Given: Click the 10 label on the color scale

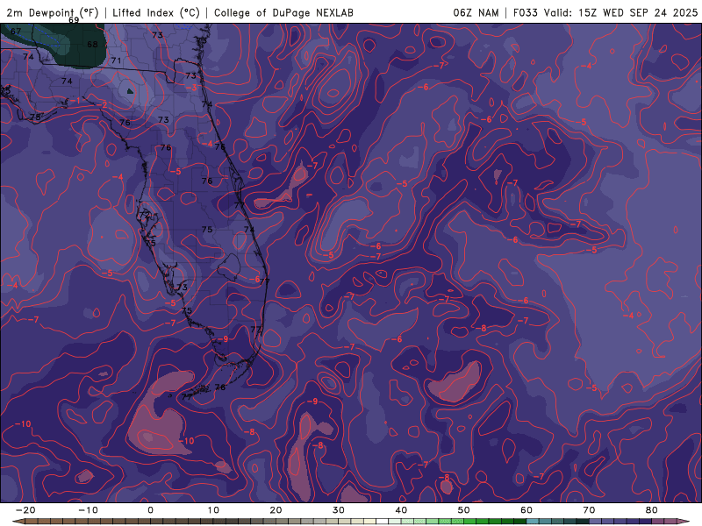Looking at the screenshot, I should pyautogui.click(x=213, y=510).
